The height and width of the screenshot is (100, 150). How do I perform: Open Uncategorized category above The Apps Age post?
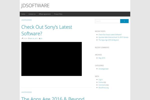(x=26, y=92)
